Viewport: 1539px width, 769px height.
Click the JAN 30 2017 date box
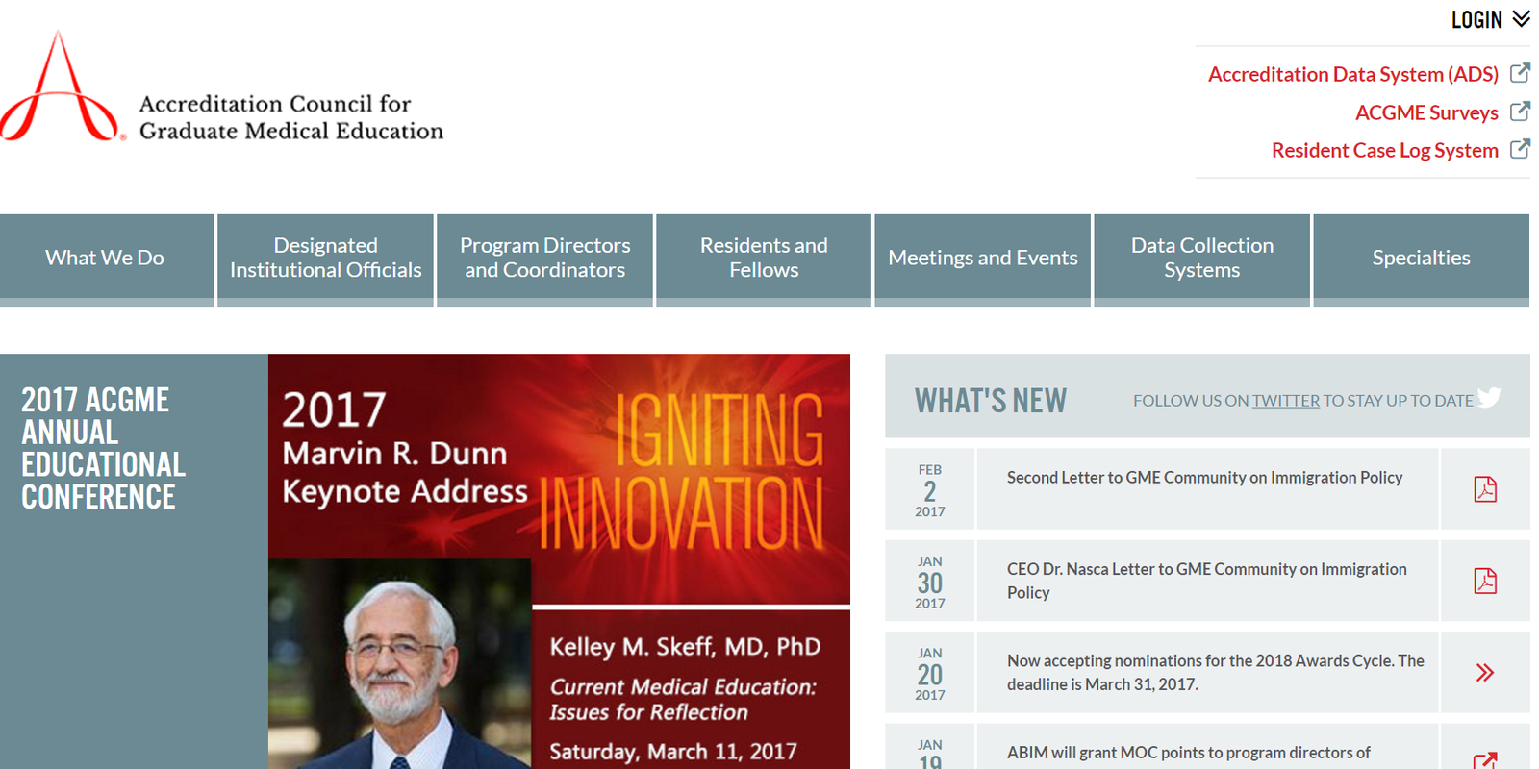tap(930, 581)
